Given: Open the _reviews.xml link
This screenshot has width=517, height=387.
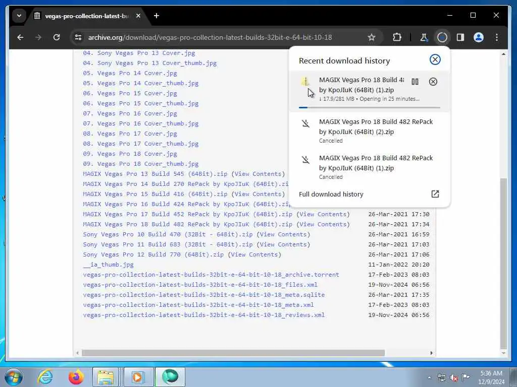Looking at the screenshot, I should tap(204, 315).
